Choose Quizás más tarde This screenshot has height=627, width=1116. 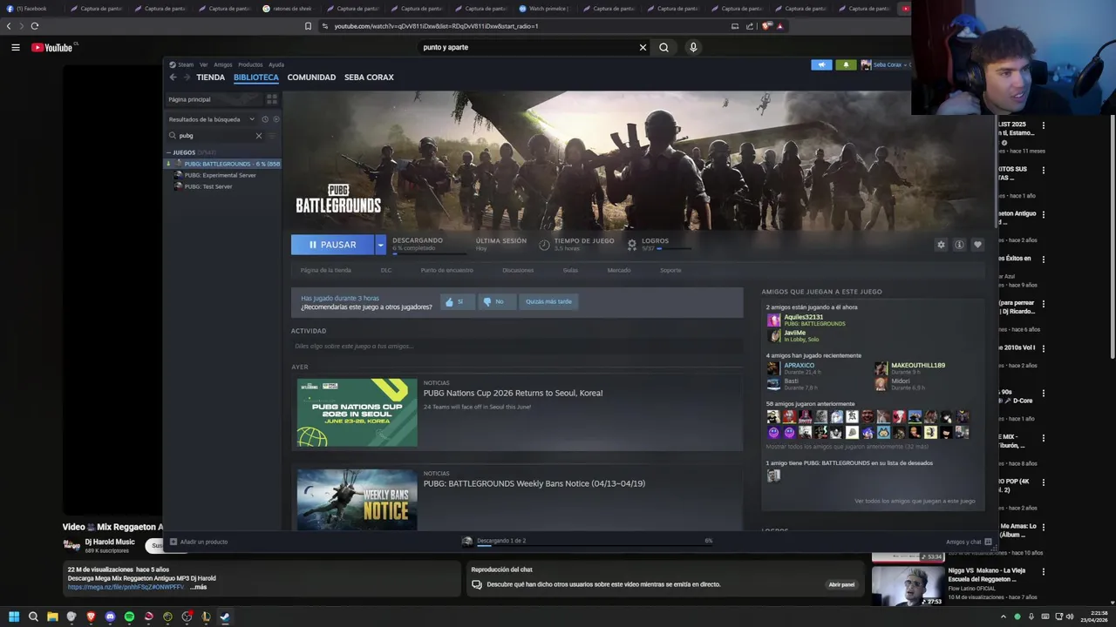point(548,301)
